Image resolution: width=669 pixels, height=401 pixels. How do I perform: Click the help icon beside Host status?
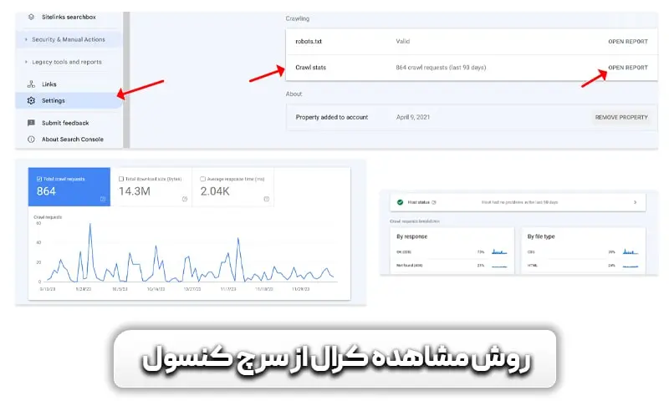434,202
